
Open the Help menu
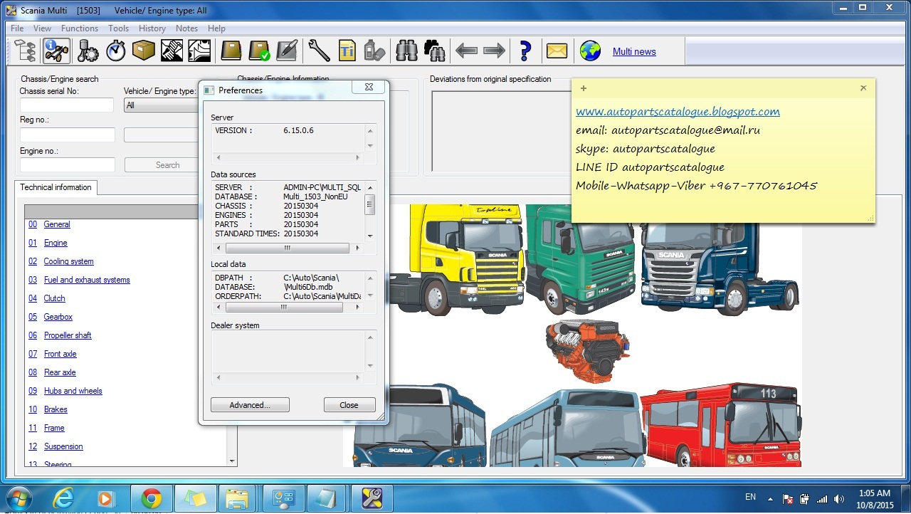216,28
